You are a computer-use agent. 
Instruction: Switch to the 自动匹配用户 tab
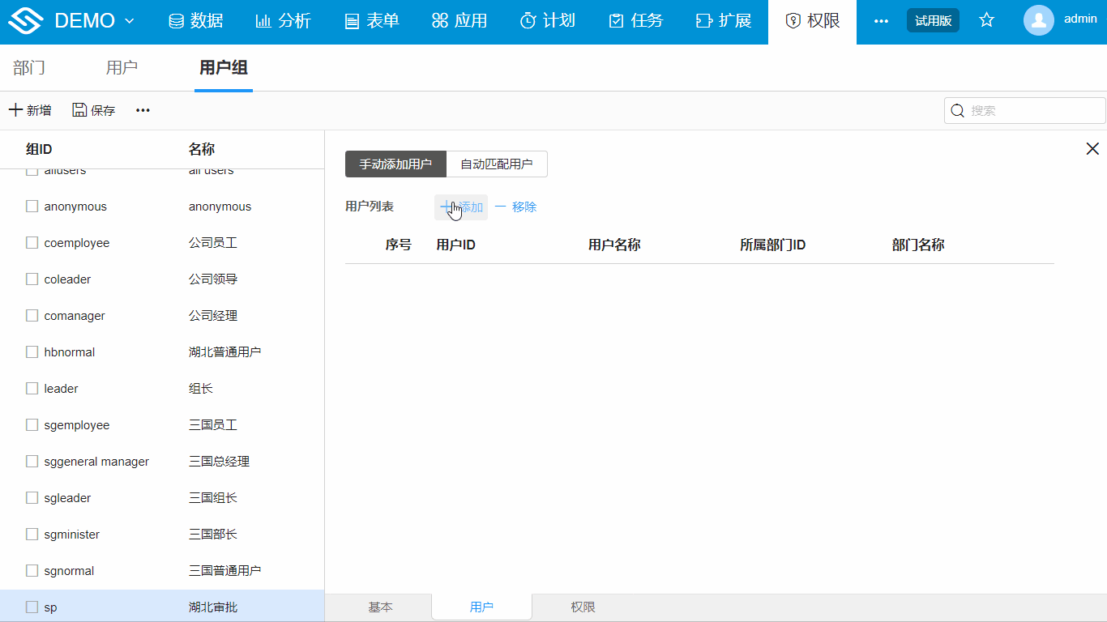[497, 164]
